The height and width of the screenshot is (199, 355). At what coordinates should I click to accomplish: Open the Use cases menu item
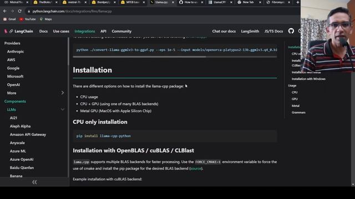(61, 32)
